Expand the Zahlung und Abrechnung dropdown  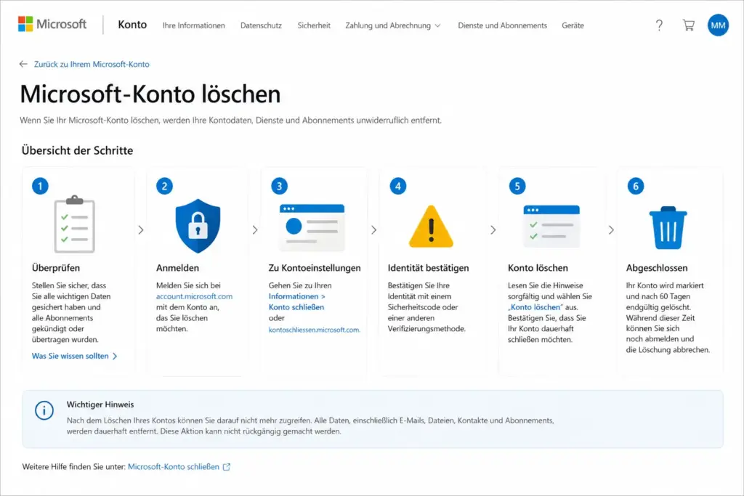click(393, 25)
